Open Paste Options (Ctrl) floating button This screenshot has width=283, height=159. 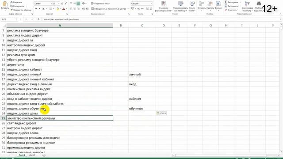click(x=161, y=113)
